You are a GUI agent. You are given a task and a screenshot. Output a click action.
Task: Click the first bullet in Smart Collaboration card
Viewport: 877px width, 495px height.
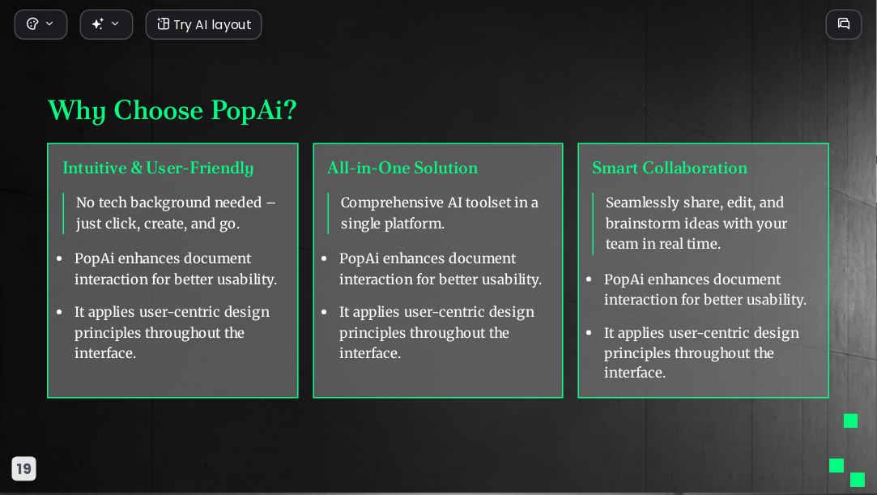[x=705, y=290]
